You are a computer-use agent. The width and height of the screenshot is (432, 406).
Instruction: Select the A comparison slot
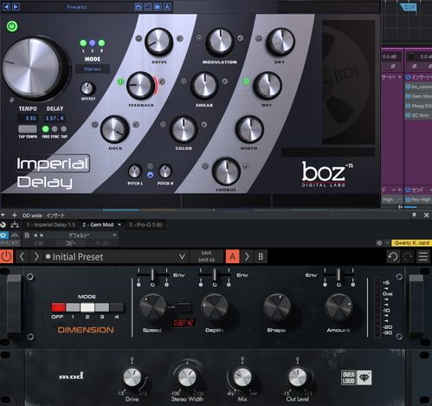pos(233,256)
